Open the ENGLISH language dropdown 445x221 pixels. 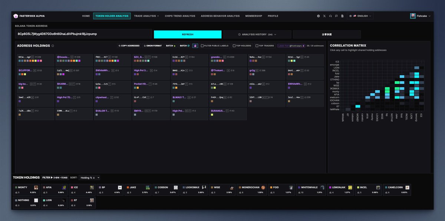tap(359, 16)
